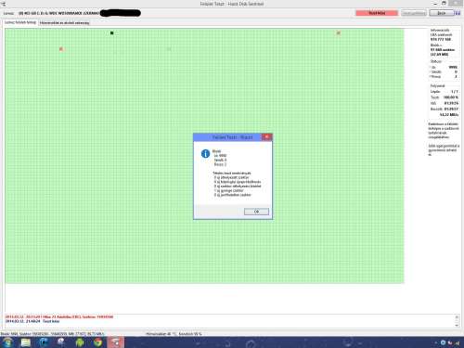
Task: Click the active Hard Disk Sentinel taskbar icon
Action: click(116, 342)
